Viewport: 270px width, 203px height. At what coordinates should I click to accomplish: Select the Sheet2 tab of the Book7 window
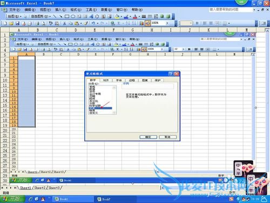pyautogui.click(x=39, y=188)
